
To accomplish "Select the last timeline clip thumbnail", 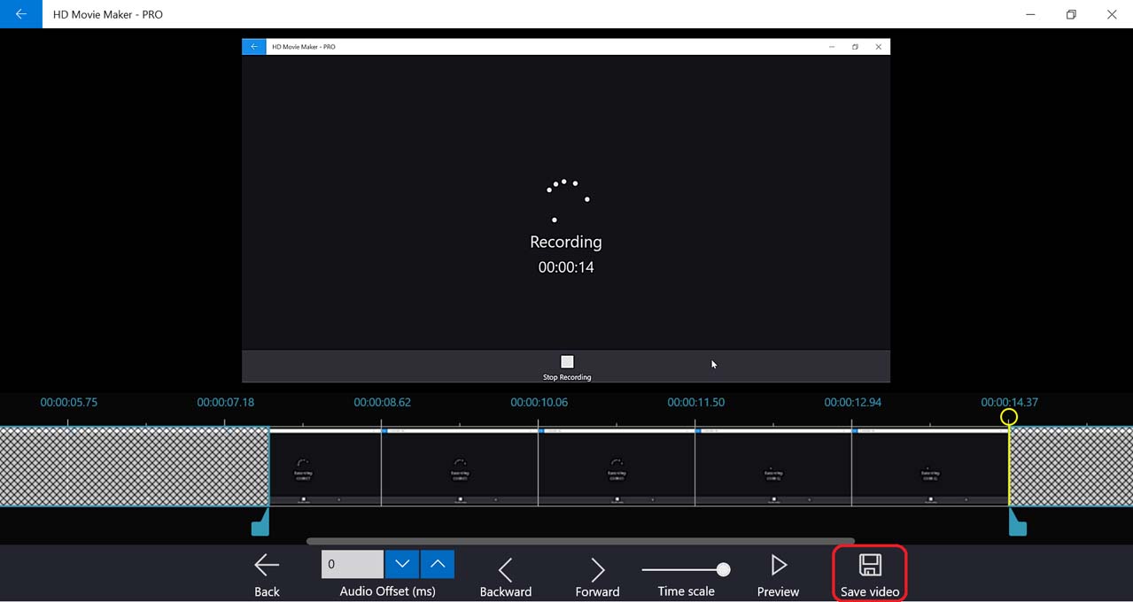I will 929,467.
